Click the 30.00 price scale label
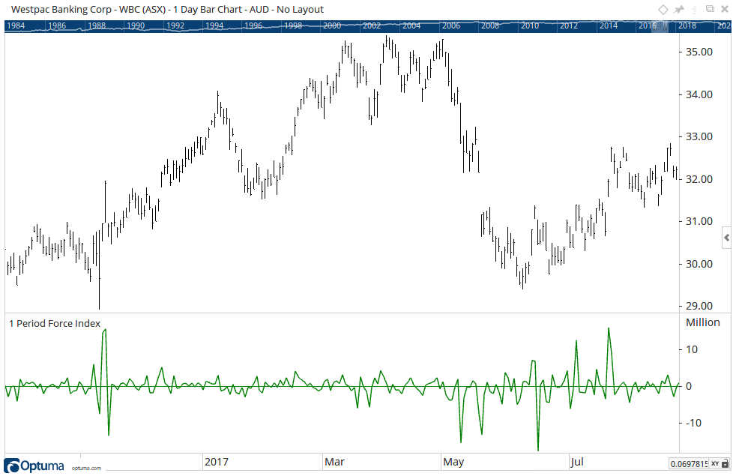Viewport: 736px width, 476px height. pos(699,265)
